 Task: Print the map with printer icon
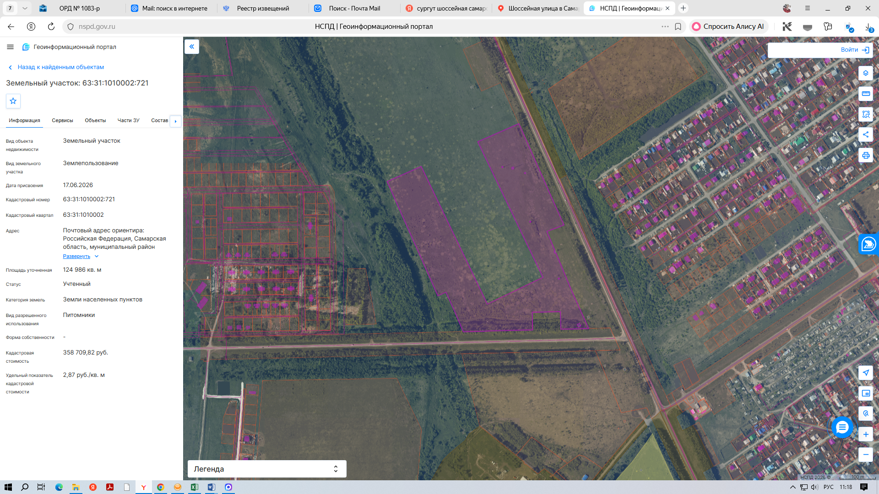(x=865, y=155)
